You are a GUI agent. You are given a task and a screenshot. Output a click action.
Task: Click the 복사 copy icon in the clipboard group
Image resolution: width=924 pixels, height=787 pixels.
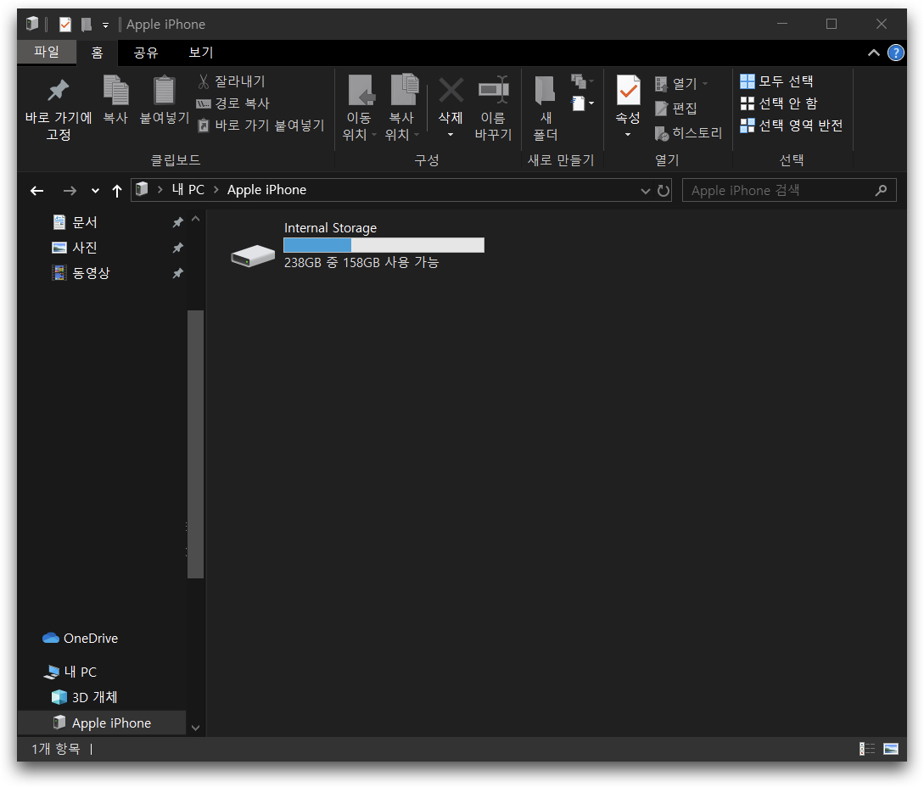(115, 90)
